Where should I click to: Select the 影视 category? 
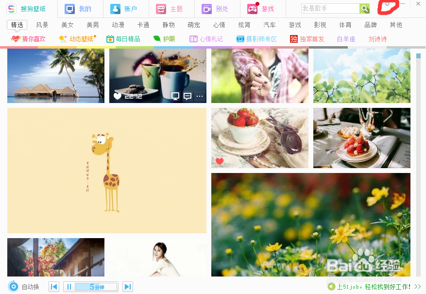[320, 25]
